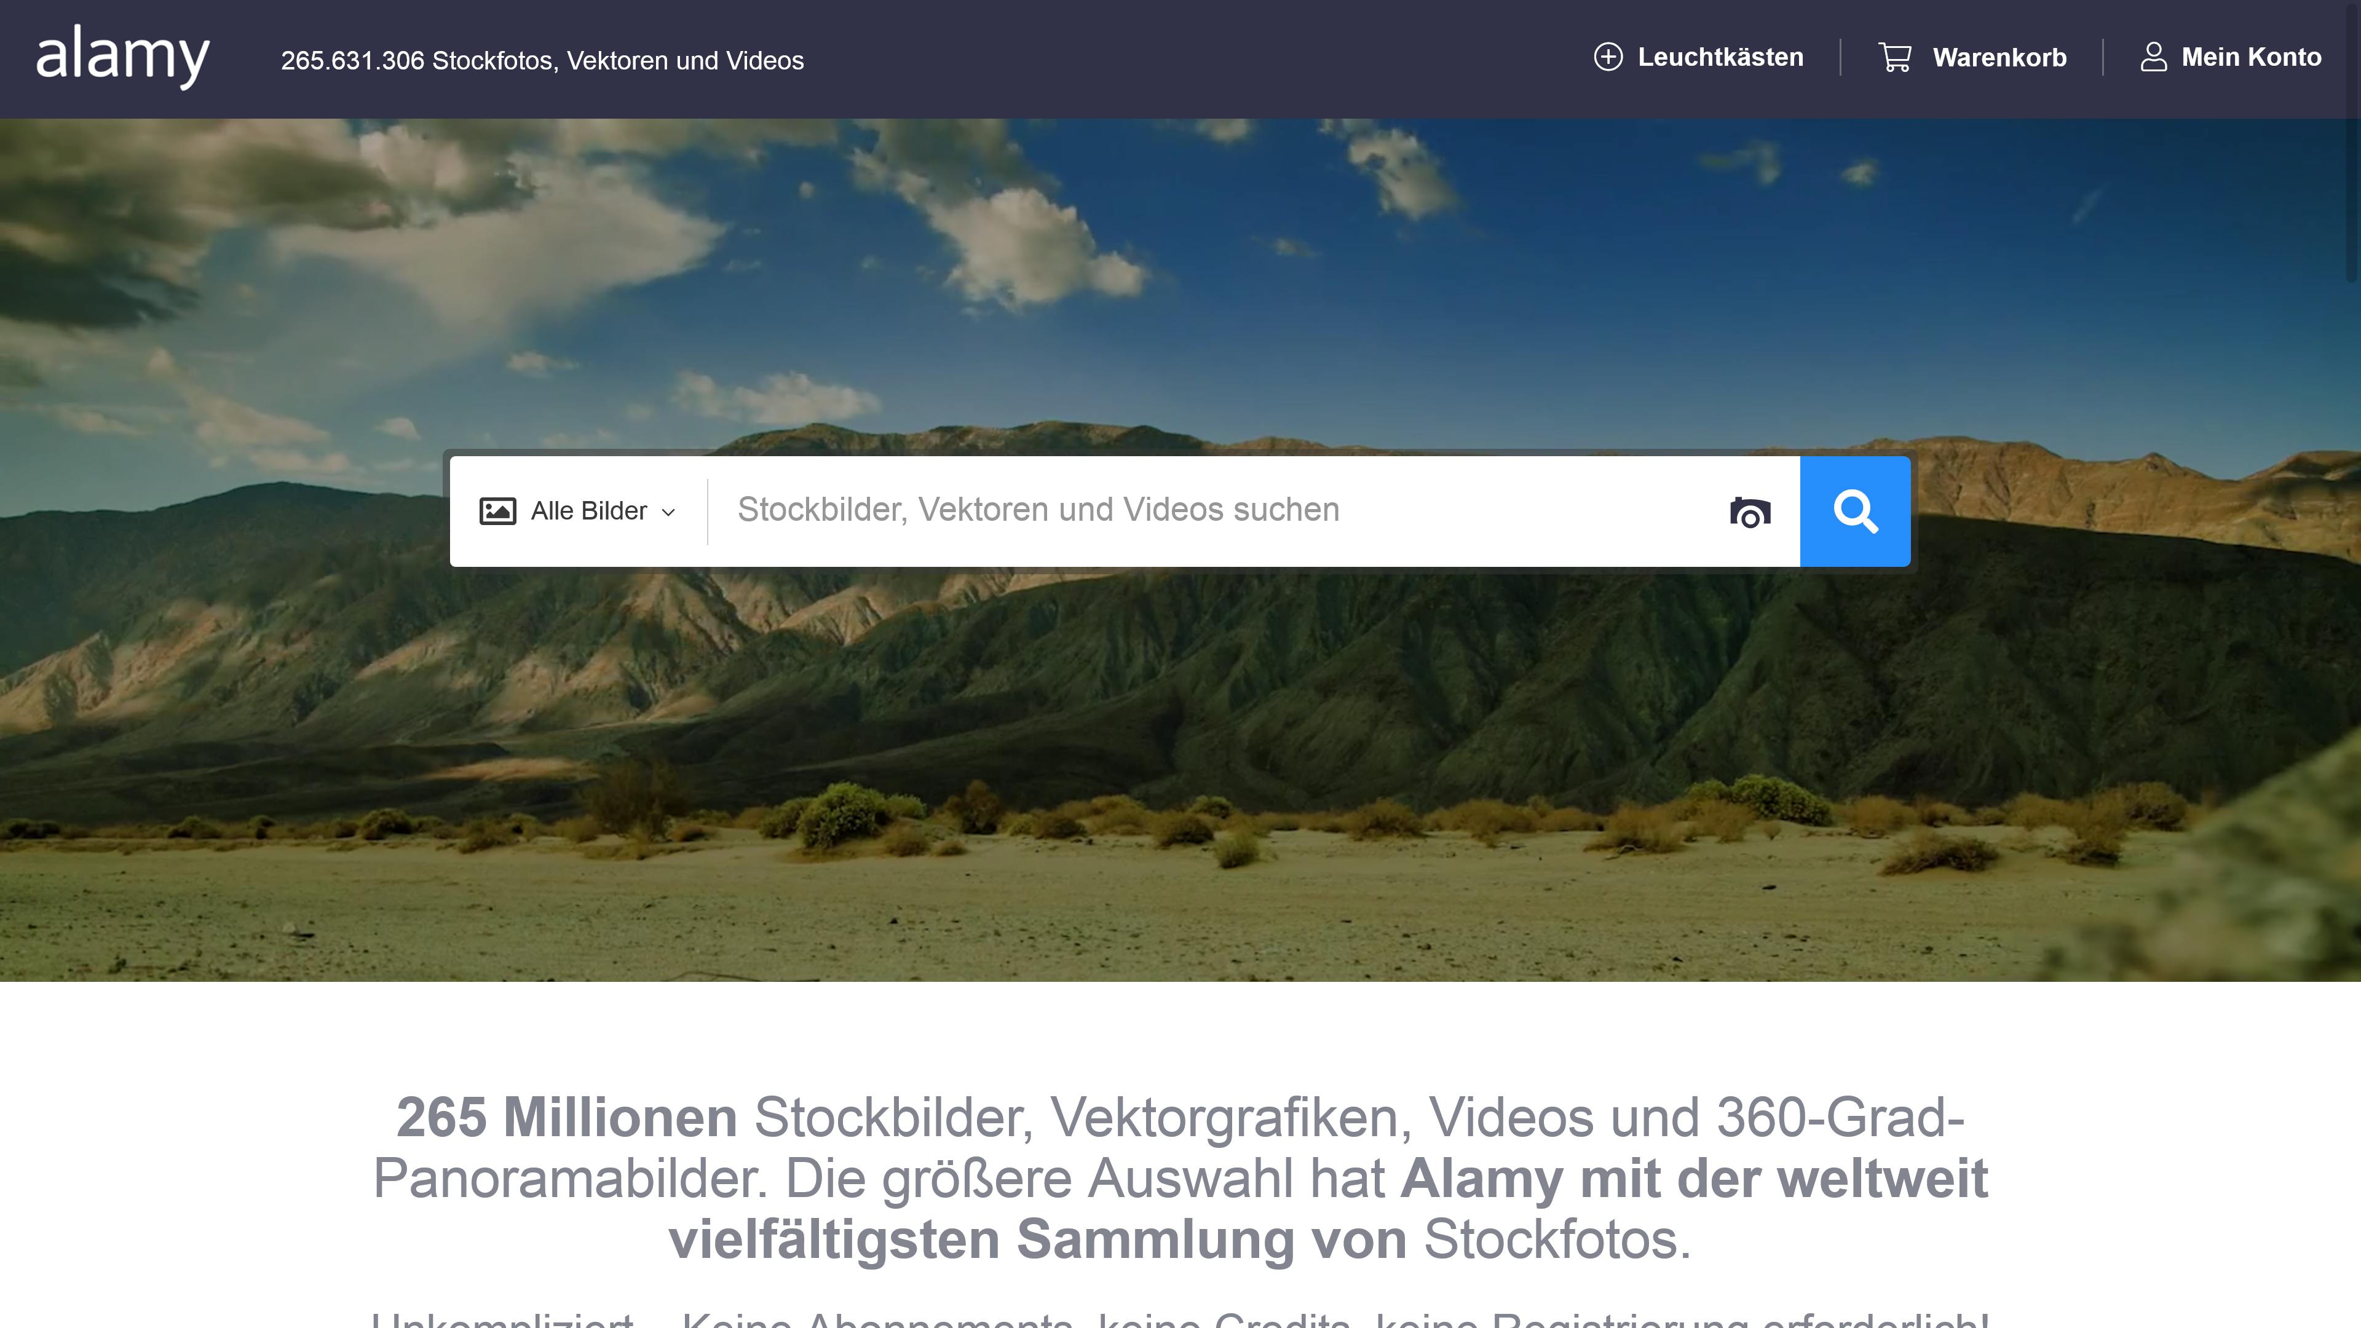Start a search with the blue search button
The image size is (2361, 1328).
coord(1856,510)
